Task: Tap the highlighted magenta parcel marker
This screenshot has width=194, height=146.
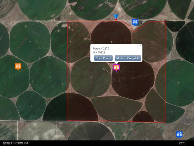Action: pyautogui.click(x=116, y=67)
